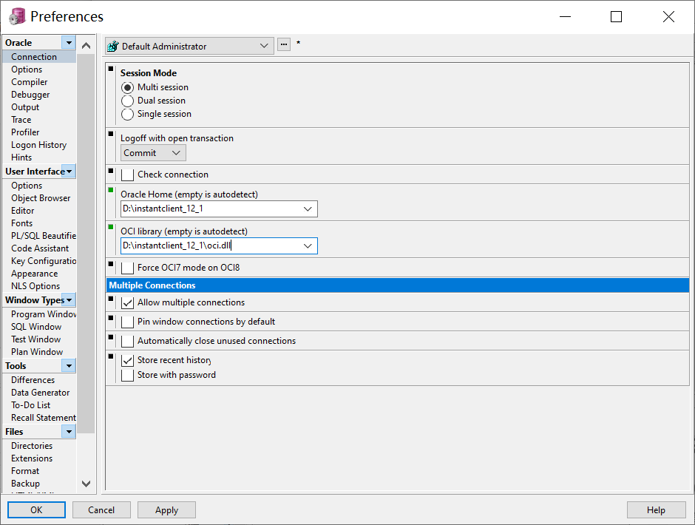This screenshot has width=695, height=525.
Task: Open NLS Options preferences page
Action: coord(35,286)
